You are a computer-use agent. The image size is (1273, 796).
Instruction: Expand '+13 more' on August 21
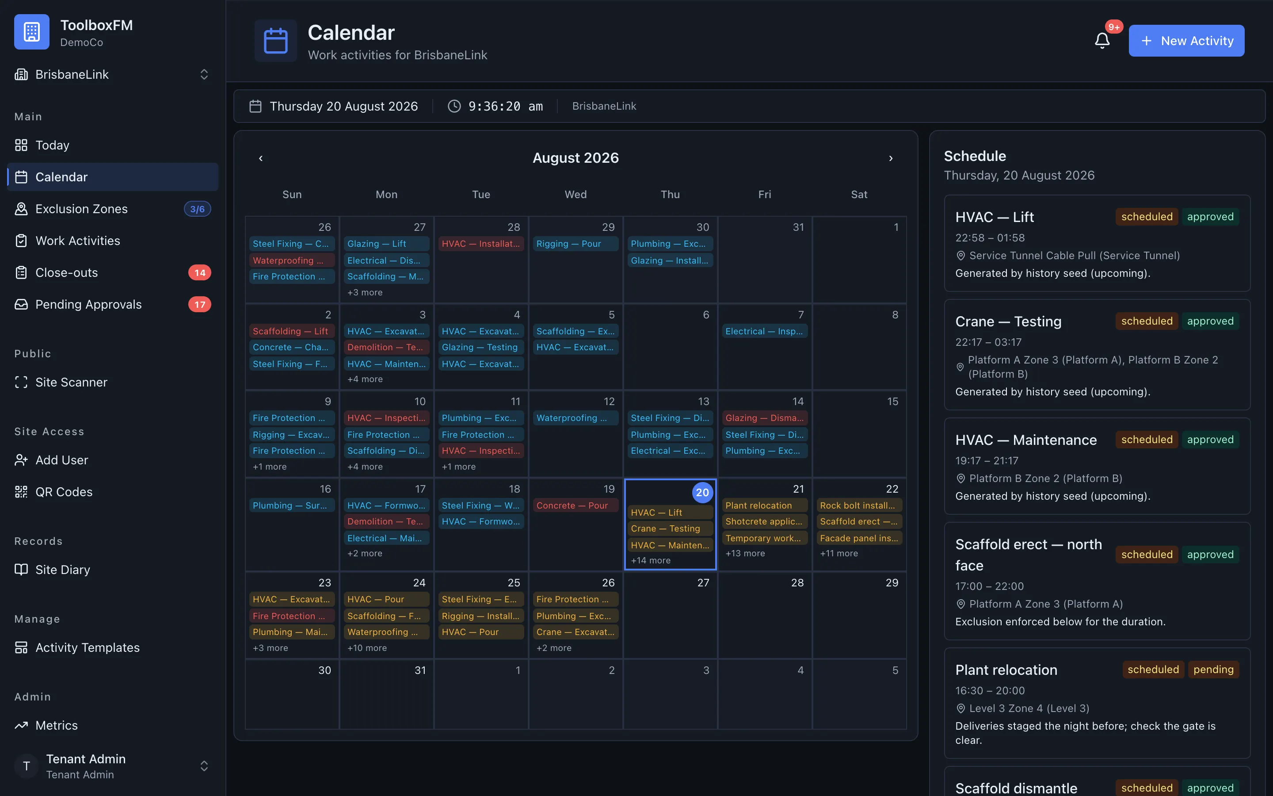[x=745, y=553]
